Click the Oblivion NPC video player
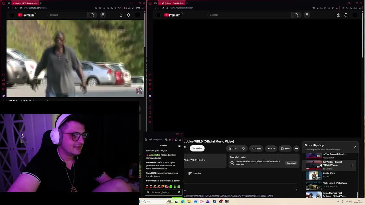 tap(75, 58)
